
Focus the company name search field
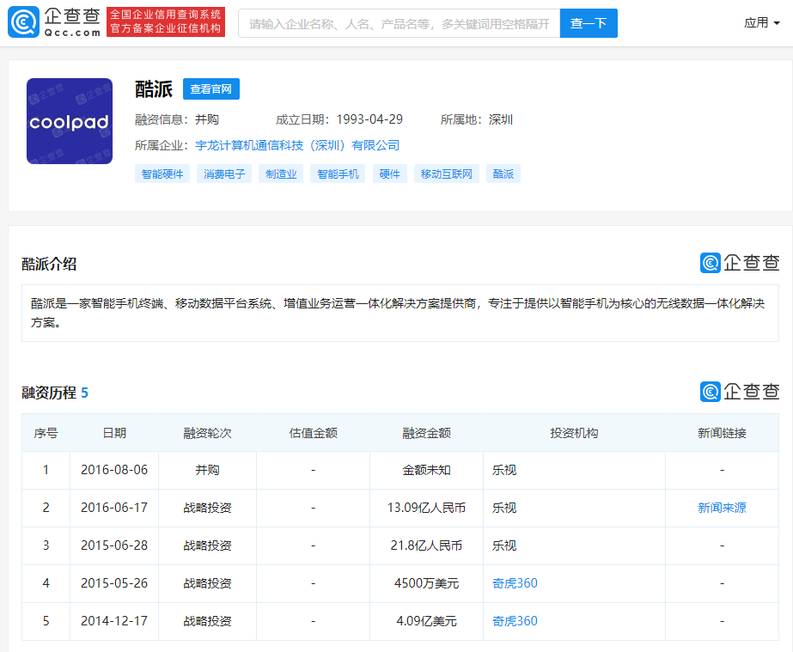[399, 23]
